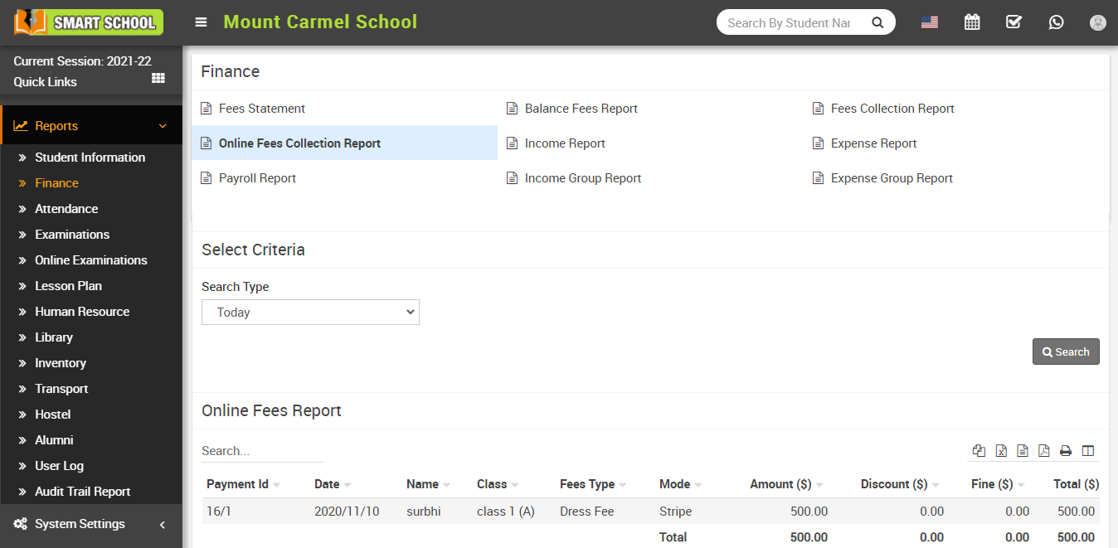Image resolution: width=1118 pixels, height=548 pixels.
Task: Open the calendar from the top bar
Action: click(x=972, y=22)
